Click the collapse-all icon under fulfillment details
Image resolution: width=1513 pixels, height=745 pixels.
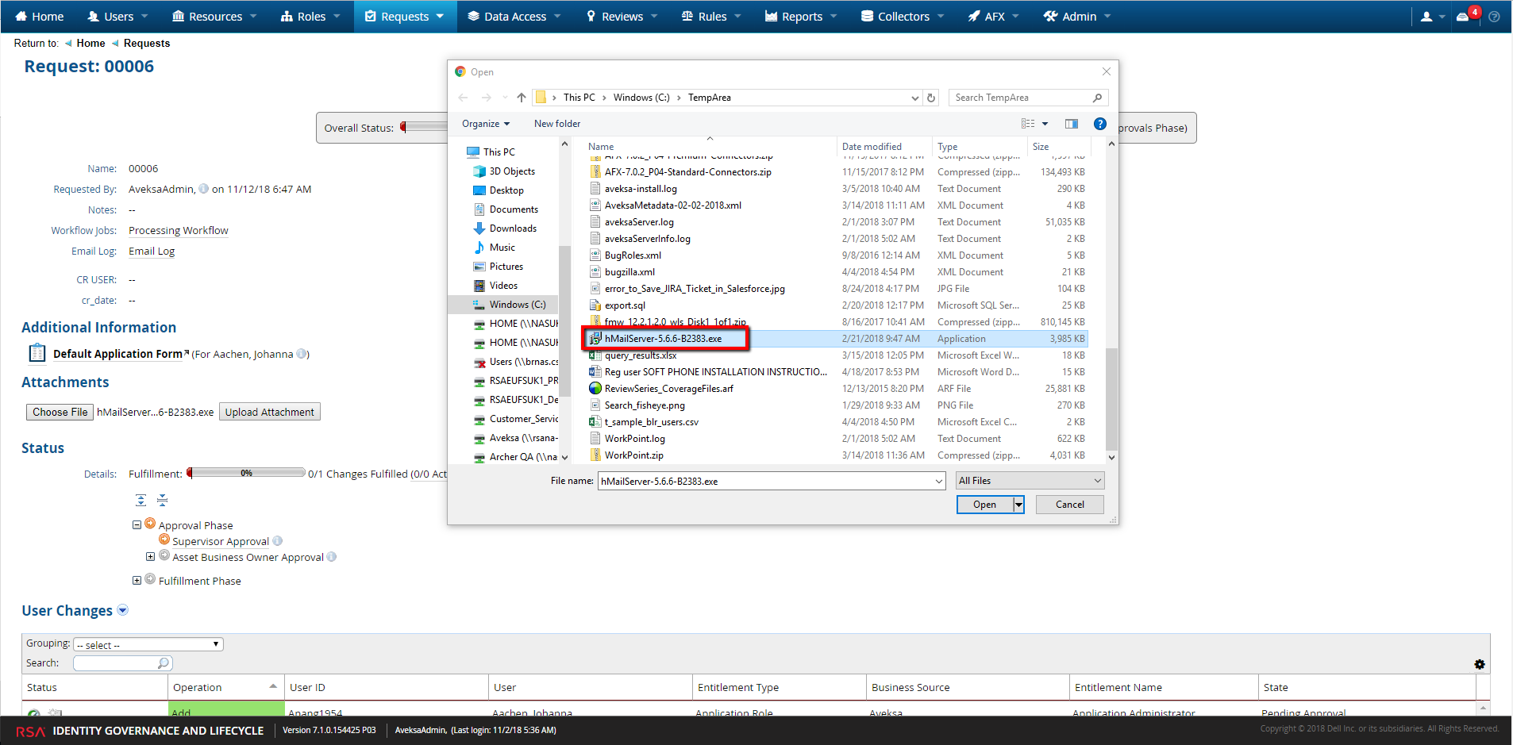pos(162,500)
